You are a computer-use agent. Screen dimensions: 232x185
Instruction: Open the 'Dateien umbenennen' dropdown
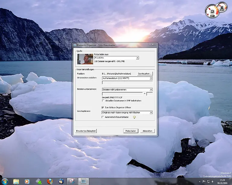(x=151, y=89)
